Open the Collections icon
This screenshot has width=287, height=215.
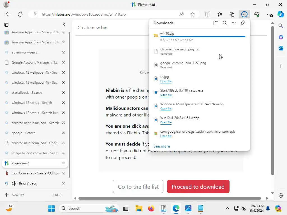[232, 14]
